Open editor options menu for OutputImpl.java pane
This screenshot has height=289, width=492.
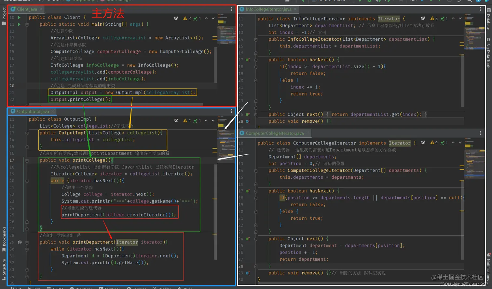pyautogui.click(x=232, y=111)
